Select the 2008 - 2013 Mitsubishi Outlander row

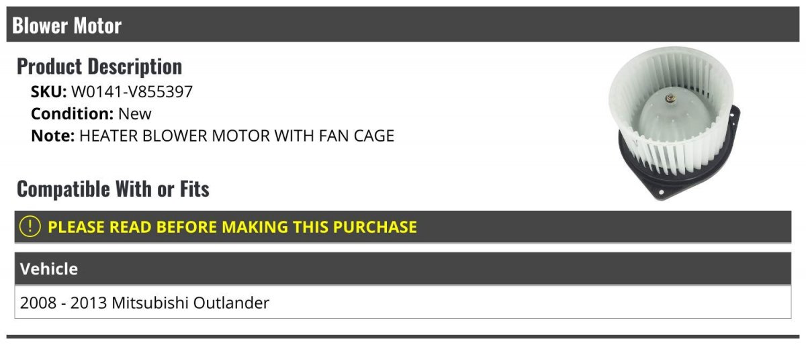tap(144, 303)
